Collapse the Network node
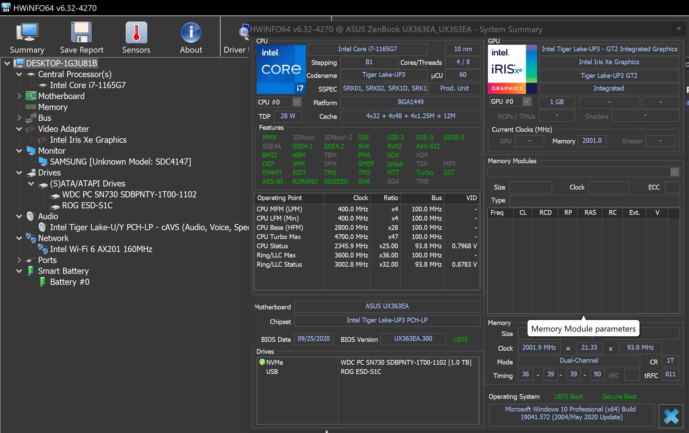This screenshot has height=433, width=689. (x=19, y=238)
